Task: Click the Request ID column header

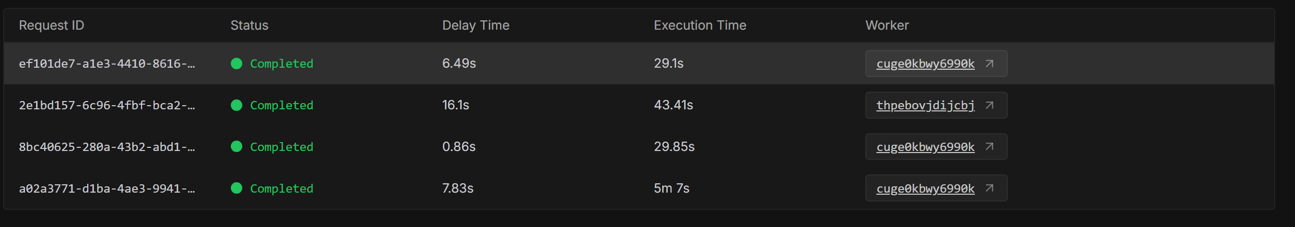Action: pos(52,25)
